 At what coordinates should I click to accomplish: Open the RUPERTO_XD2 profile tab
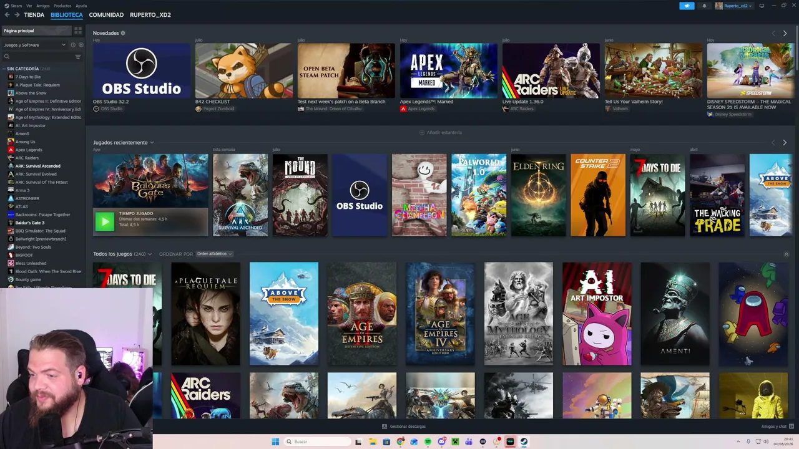point(150,15)
